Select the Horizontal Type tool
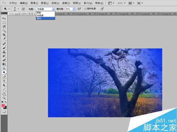 click(x=4, y=81)
